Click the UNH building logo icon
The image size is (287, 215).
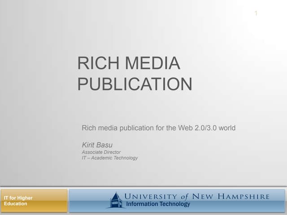116,200
